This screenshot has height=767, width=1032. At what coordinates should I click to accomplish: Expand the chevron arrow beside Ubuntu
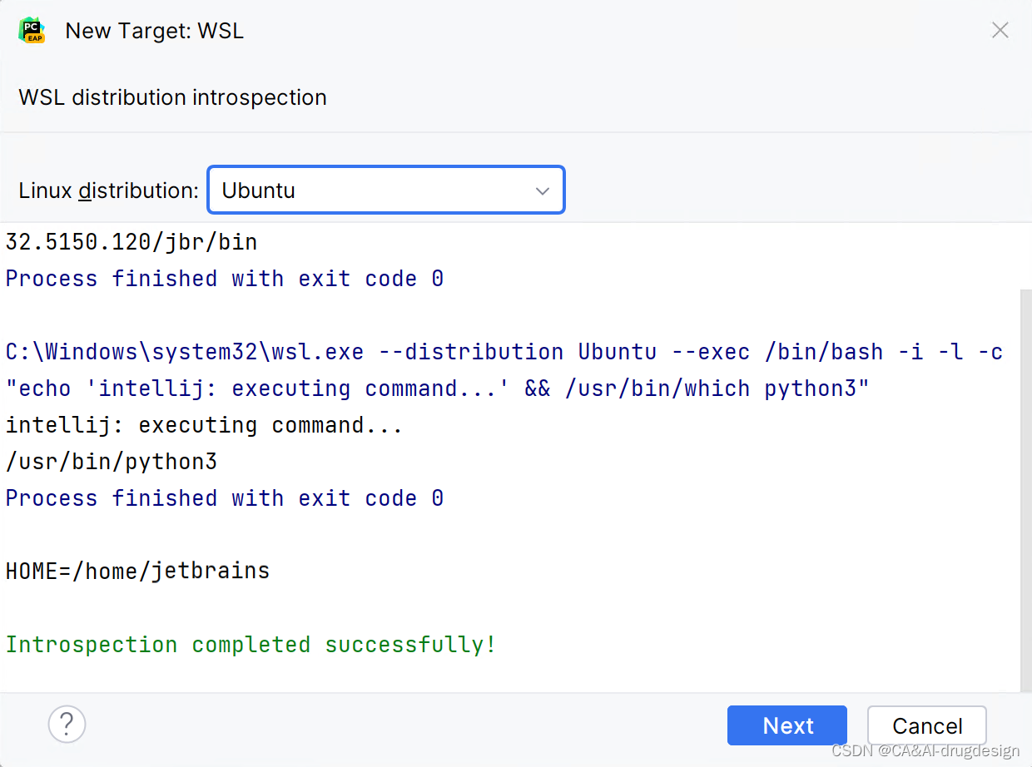click(543, 191)
